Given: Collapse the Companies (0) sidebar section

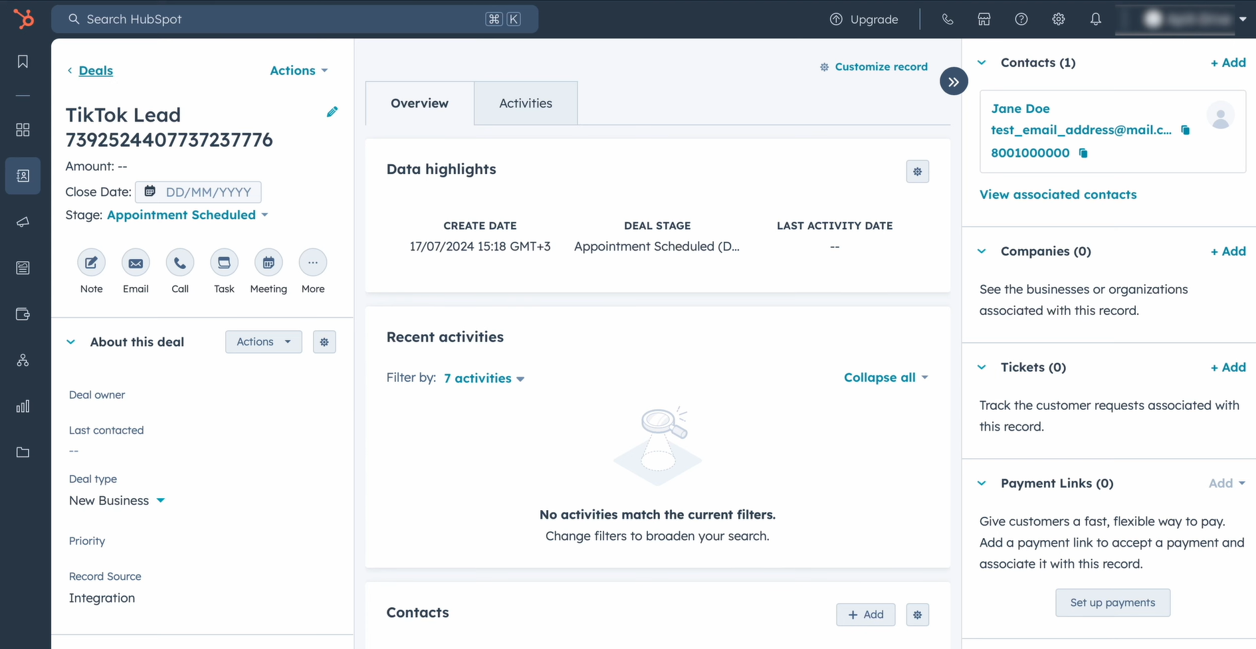Looking at the screenshot, I should tap(982, 251).
